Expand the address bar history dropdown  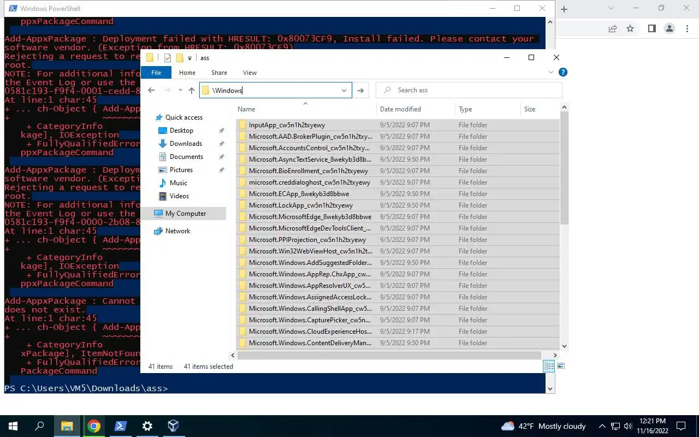(x=344, y=91)
